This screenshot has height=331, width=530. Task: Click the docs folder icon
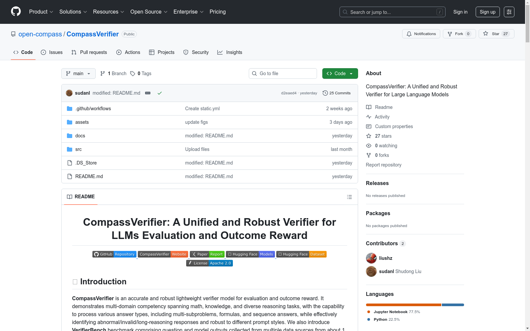tap(70, 136)
